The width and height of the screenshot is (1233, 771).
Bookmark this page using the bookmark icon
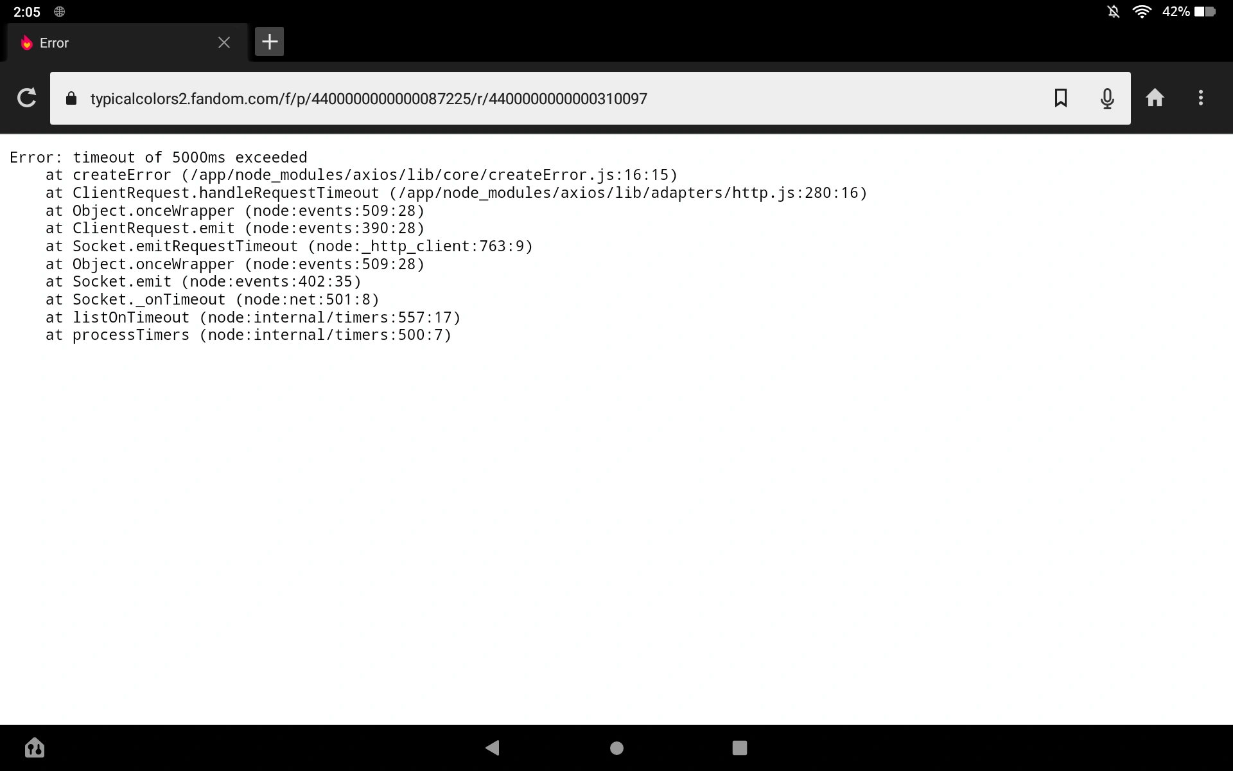[x=1061, y=98]
